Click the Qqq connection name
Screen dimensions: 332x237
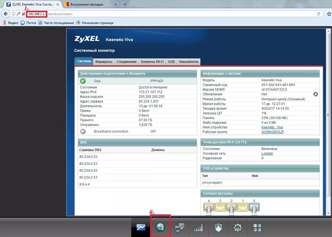[97, 81]
